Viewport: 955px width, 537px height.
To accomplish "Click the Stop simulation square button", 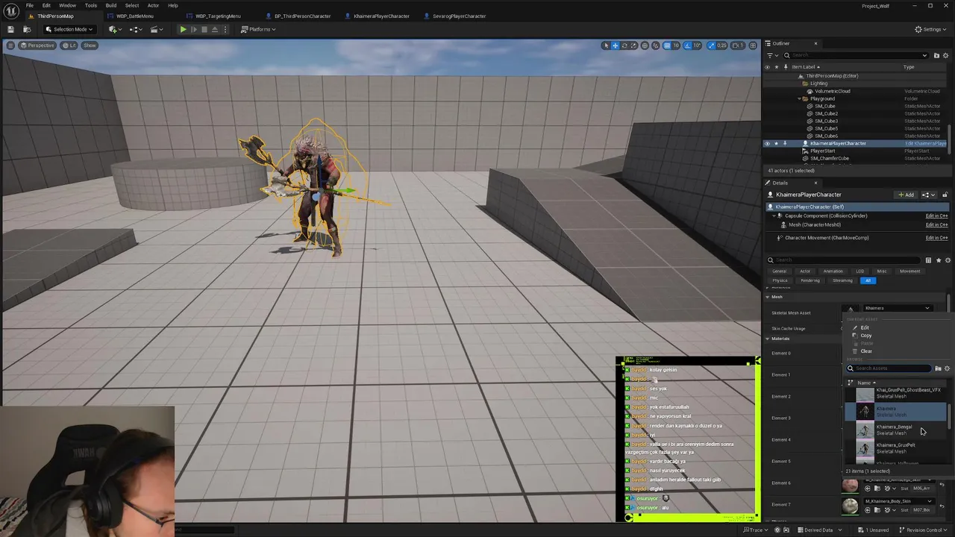I will tap(204, 29).
